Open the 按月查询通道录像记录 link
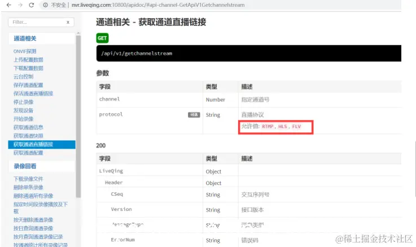Viewport: 416px width, 247px height. coord(38,237)
